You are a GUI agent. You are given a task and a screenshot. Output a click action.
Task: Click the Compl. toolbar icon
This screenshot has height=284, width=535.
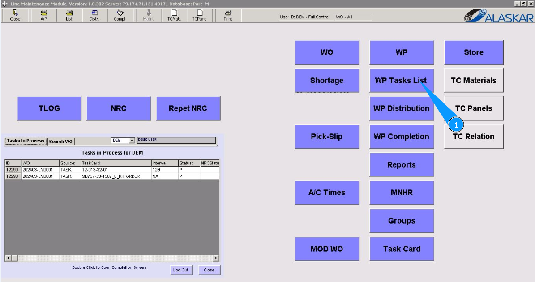120,15
